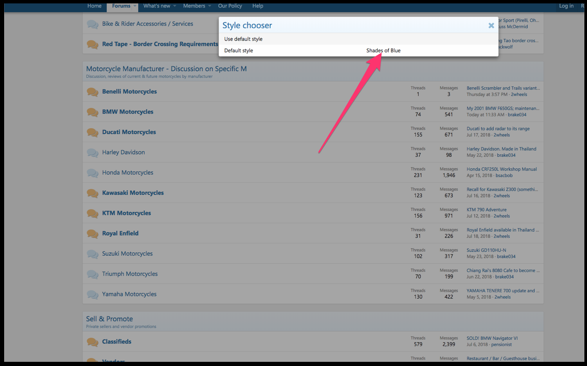
Task: Click the Harley Davidson forum bubble icon
Action: click(x=92, y=153)
